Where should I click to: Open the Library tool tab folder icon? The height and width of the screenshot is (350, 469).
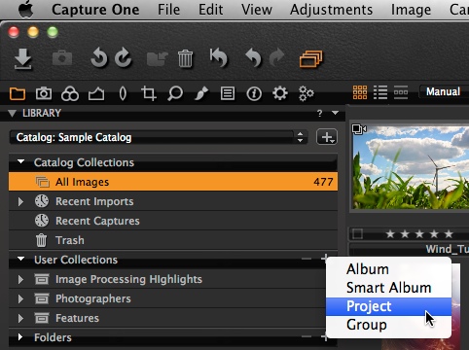coord(18,93)
